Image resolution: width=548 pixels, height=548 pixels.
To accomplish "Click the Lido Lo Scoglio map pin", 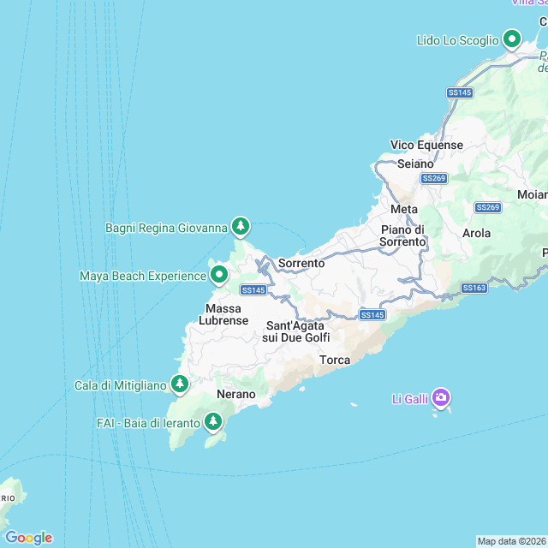I will [512, 39].
